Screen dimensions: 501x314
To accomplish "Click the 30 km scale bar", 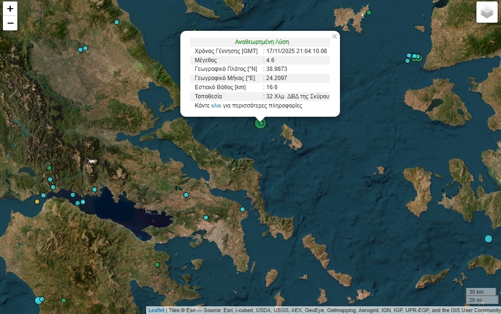I will [481, 292].
